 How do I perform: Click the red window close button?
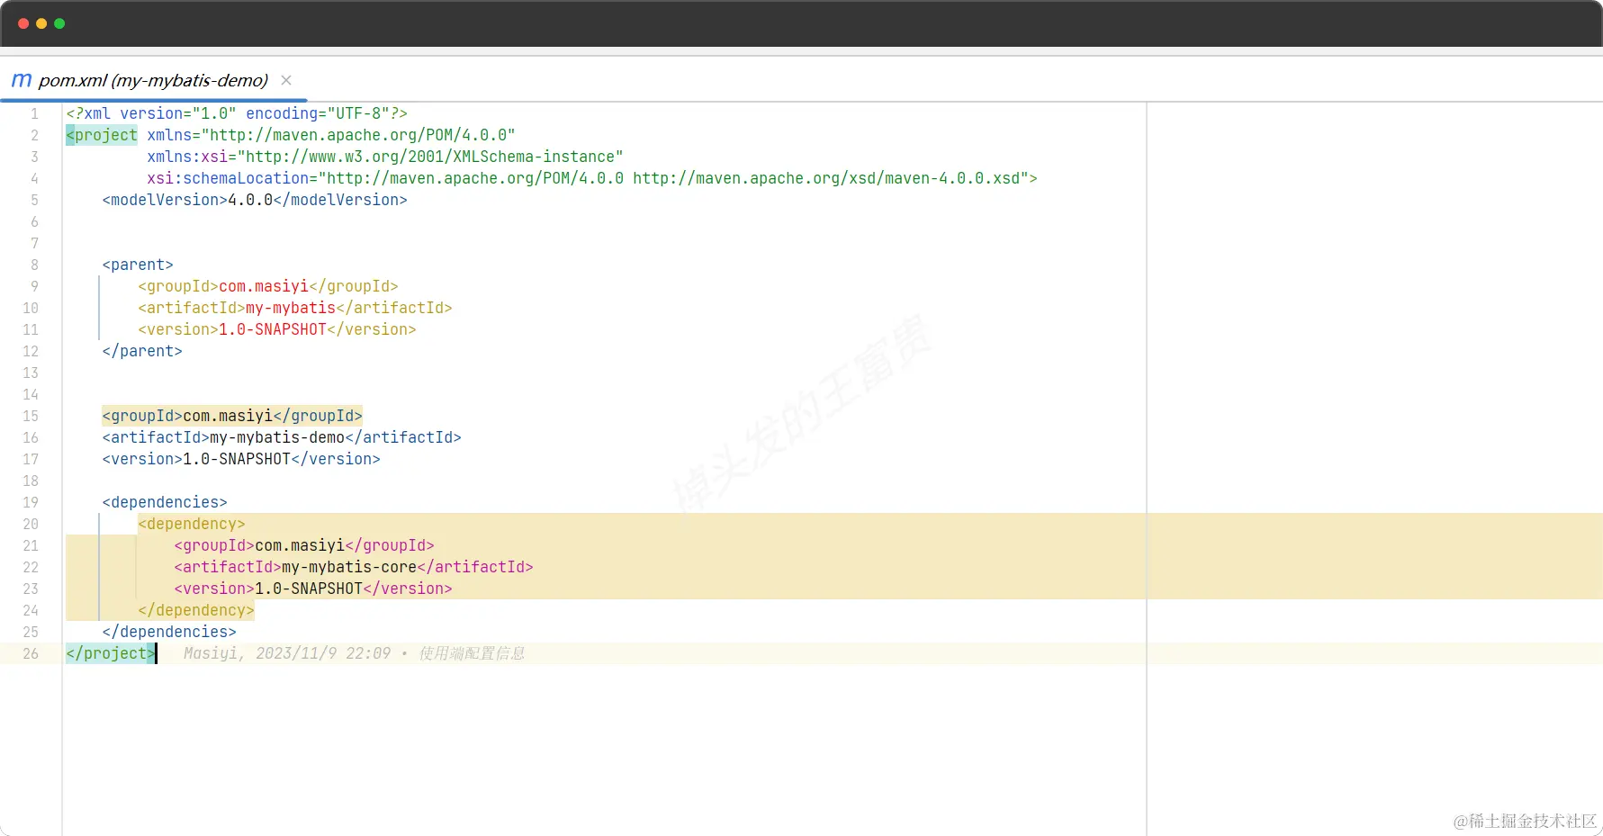(23, 23)
